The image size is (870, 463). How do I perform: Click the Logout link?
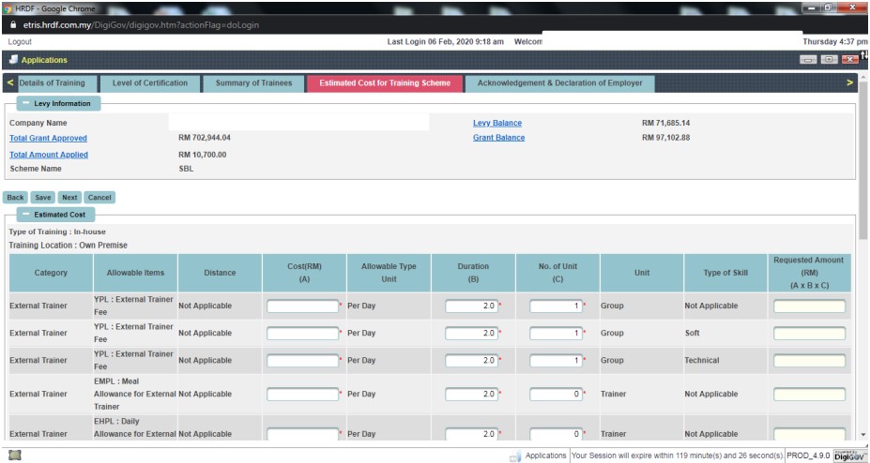[x=20, y=42]
